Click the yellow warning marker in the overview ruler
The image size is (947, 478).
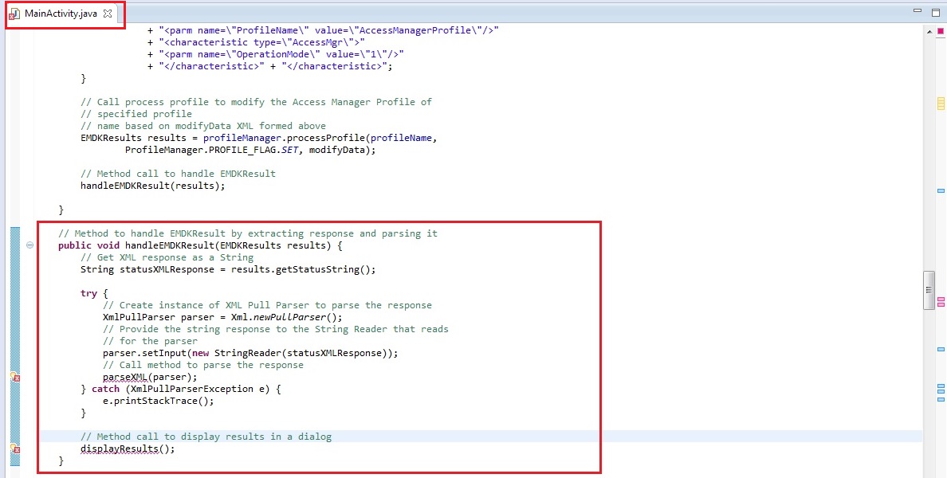[x=941, y=105]
